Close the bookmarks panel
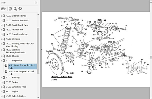 click(x=36, y=3)
